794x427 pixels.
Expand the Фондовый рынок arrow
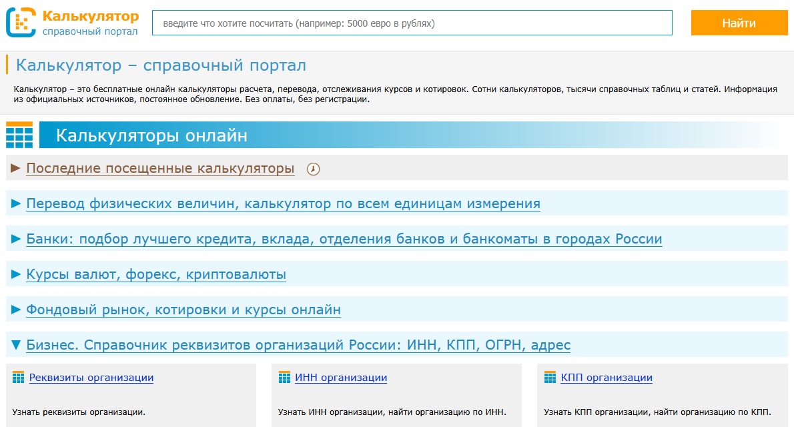pos(16,310)
